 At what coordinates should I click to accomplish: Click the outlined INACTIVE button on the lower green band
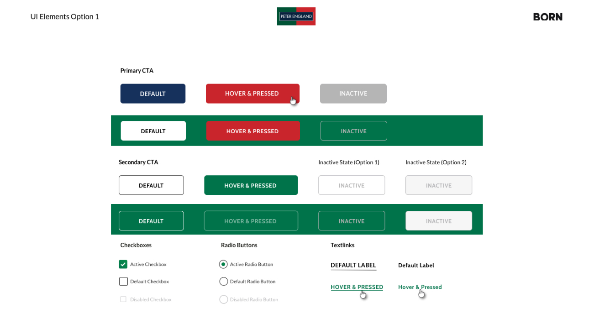352,221
